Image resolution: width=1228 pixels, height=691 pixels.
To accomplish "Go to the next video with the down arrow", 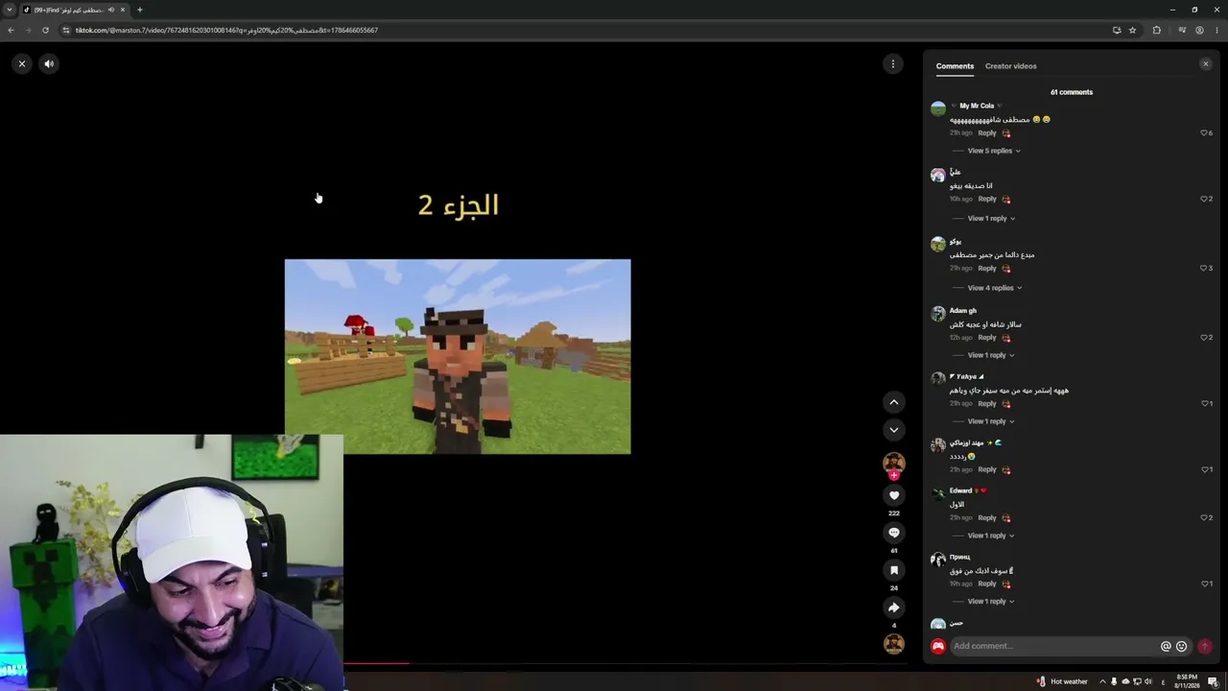I will [894, 430].
